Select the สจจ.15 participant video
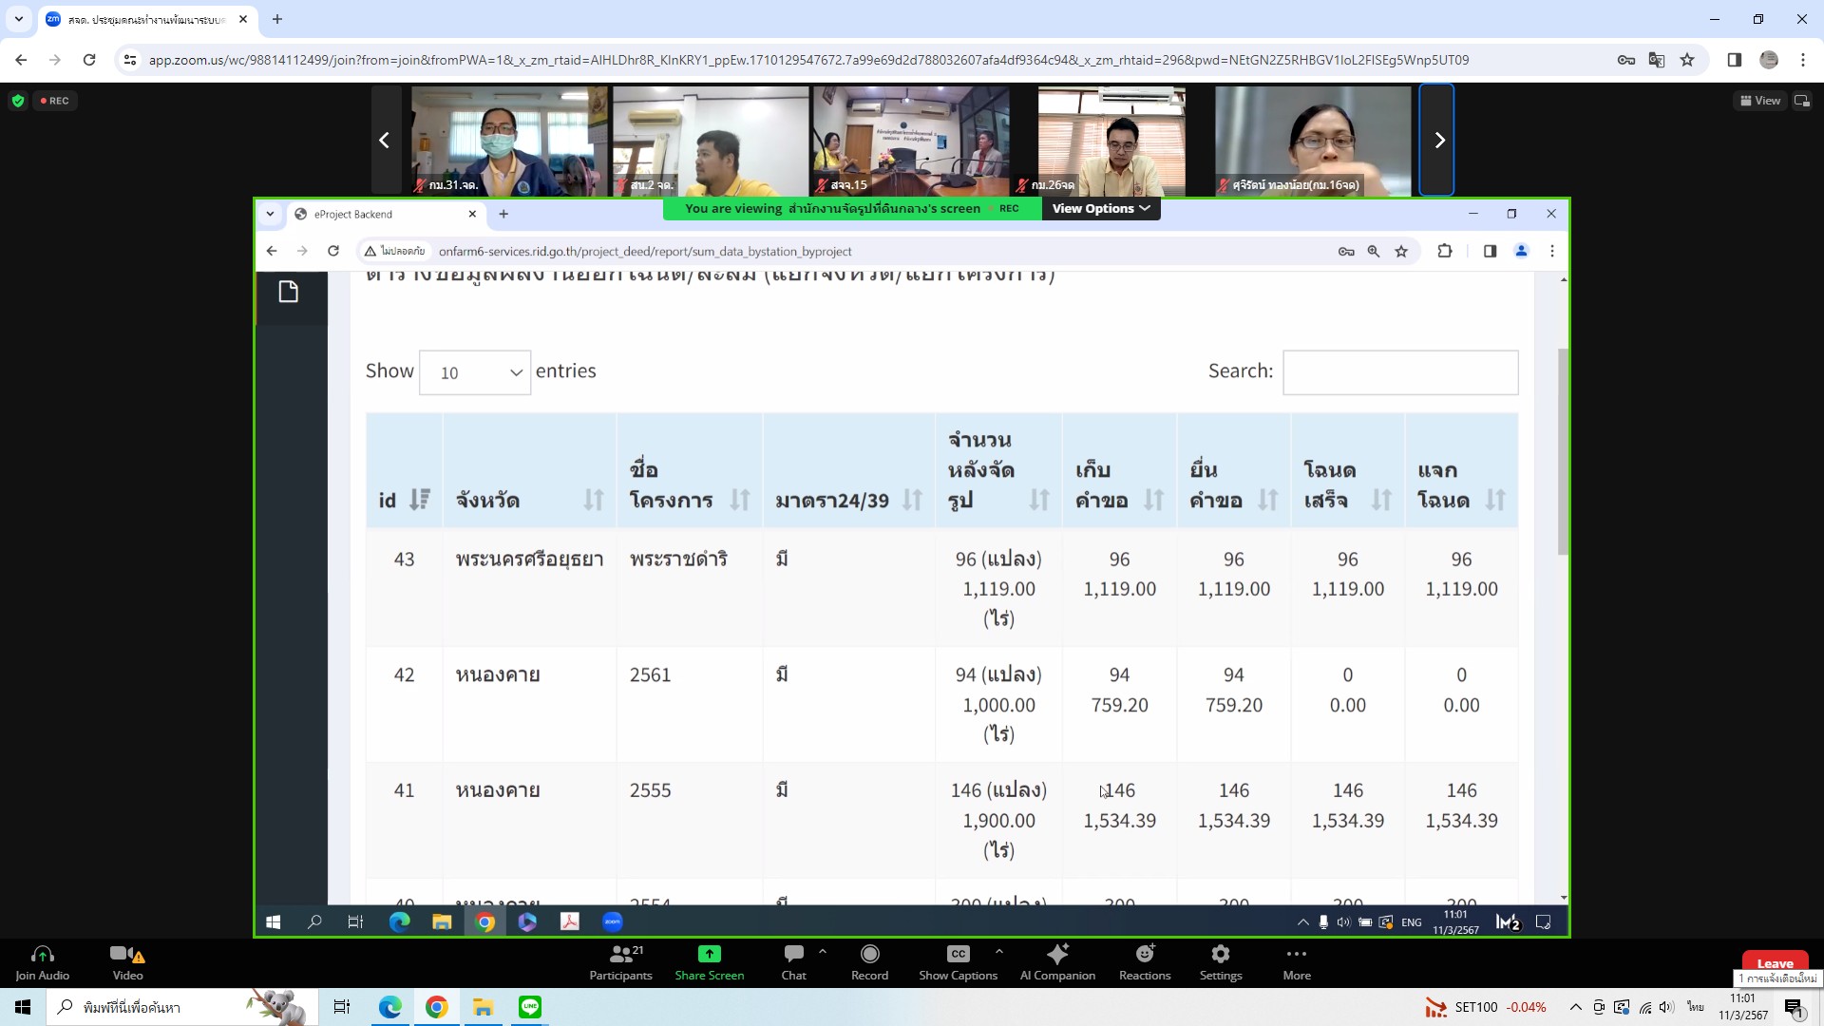 point(911,141)
